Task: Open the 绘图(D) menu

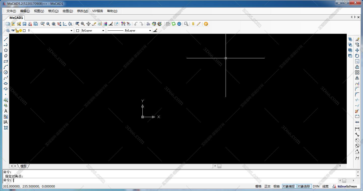Action: tap(68, 11)
